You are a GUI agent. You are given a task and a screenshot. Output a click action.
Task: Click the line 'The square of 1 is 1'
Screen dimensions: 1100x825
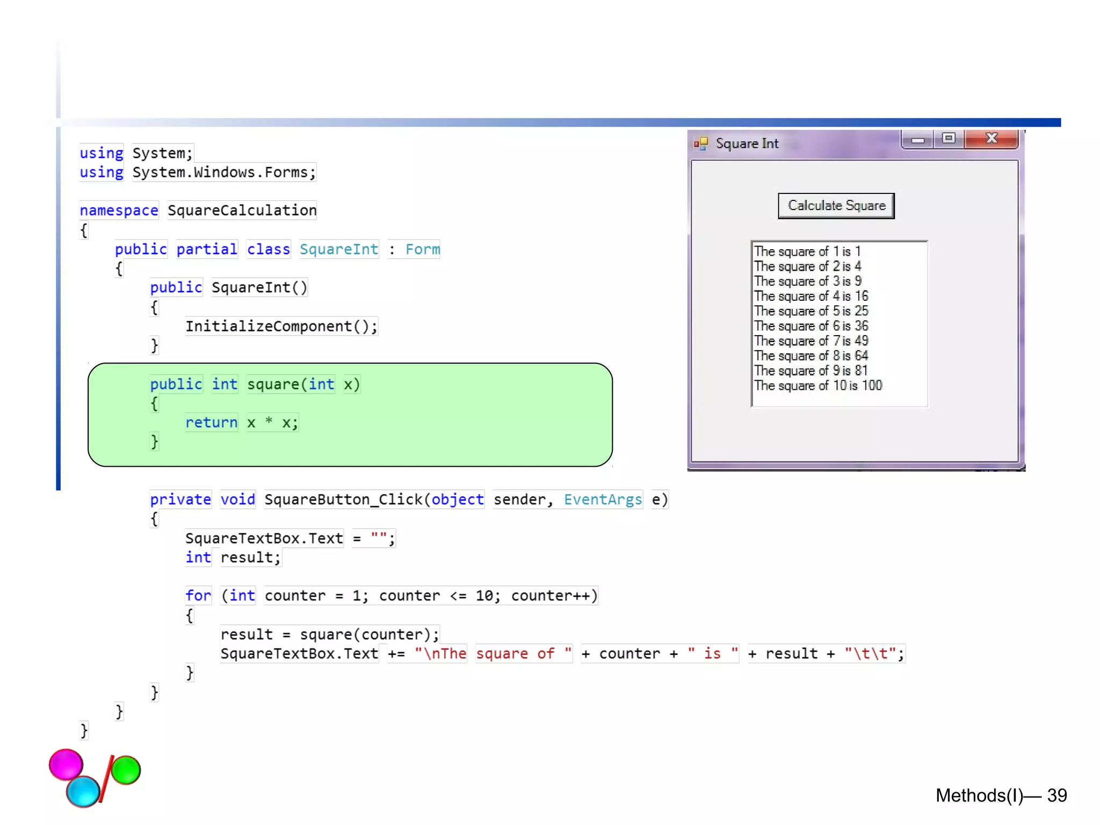coord(807,251)
